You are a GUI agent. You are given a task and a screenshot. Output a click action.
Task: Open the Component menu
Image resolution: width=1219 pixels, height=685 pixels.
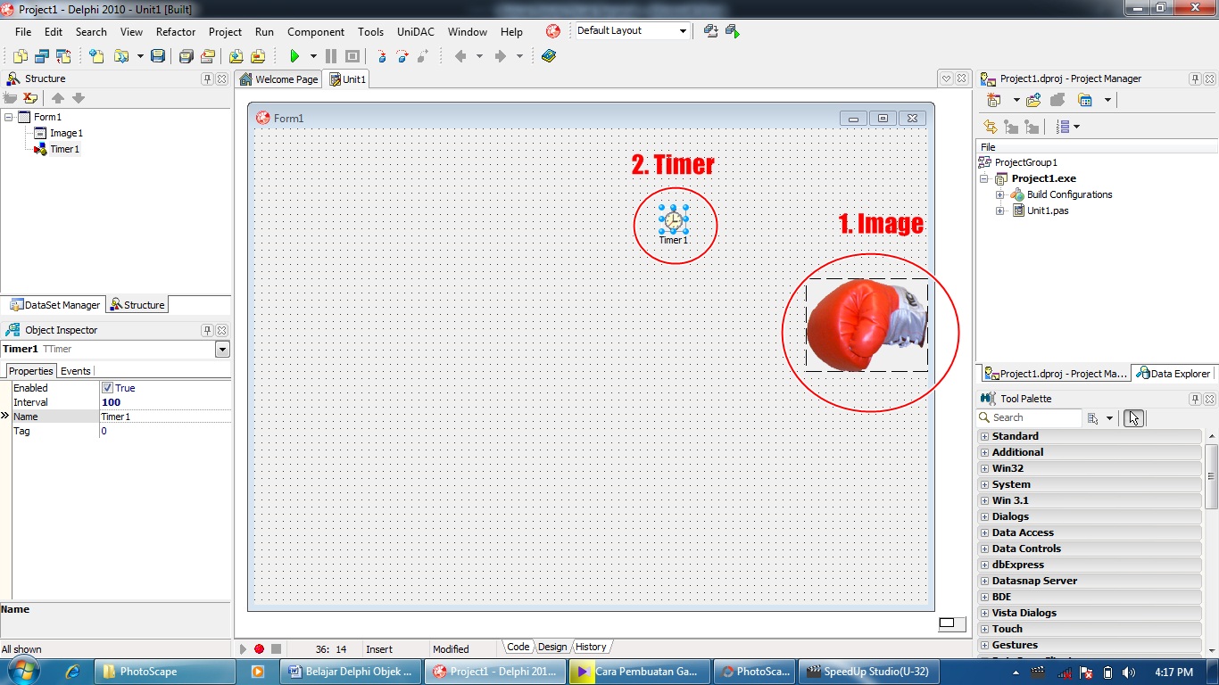(x=316, y=31)
